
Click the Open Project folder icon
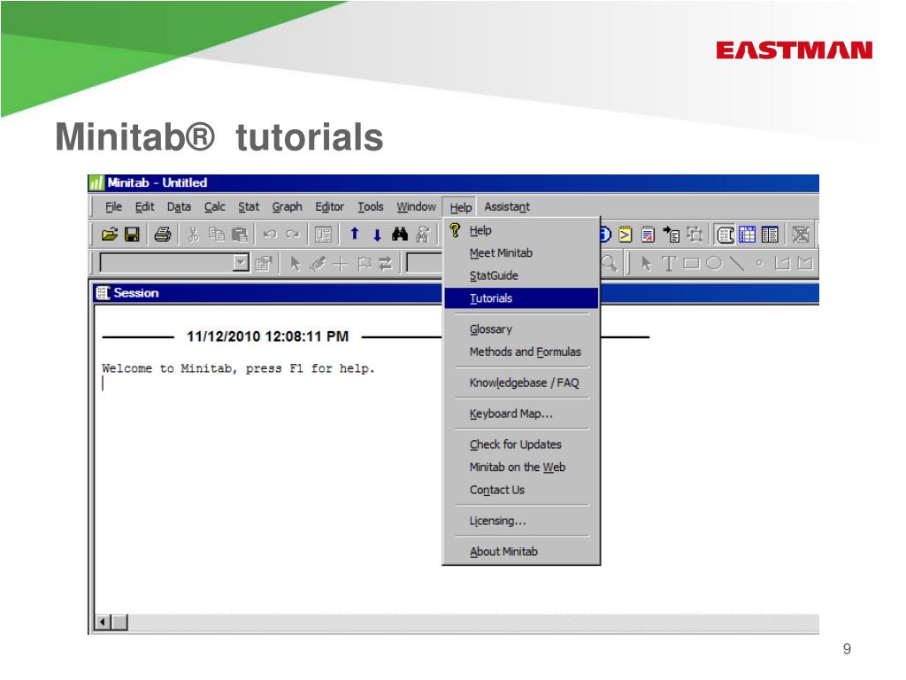(x=110, y=235)
